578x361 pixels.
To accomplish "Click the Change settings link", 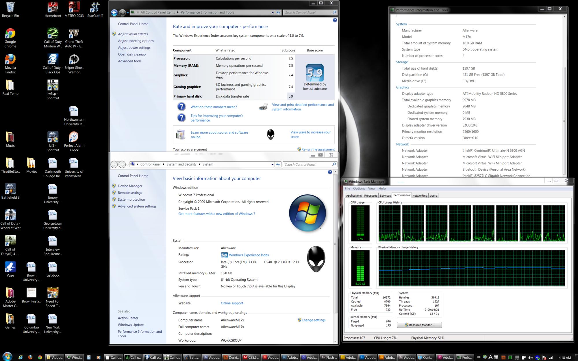I will [x=313, y=320].
